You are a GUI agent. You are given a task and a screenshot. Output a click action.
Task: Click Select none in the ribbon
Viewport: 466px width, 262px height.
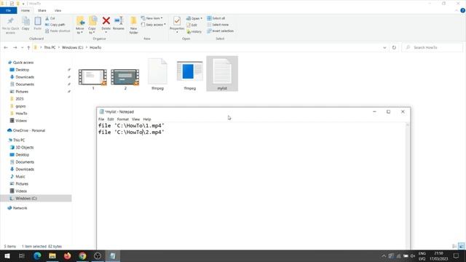tap(218, 25)
